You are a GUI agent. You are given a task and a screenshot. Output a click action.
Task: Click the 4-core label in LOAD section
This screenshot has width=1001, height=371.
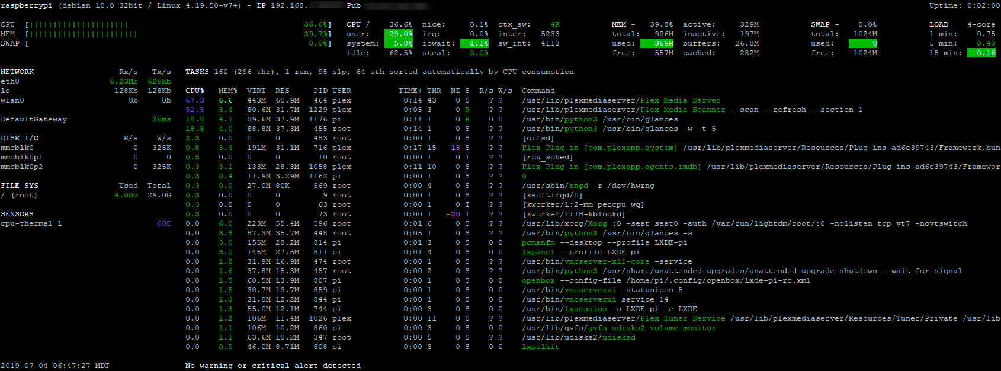click(x=981, y=25)
